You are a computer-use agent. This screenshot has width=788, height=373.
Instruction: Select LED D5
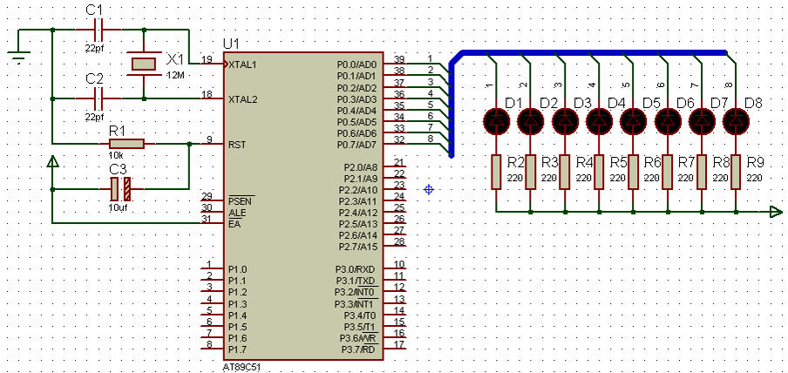(633, 120)
